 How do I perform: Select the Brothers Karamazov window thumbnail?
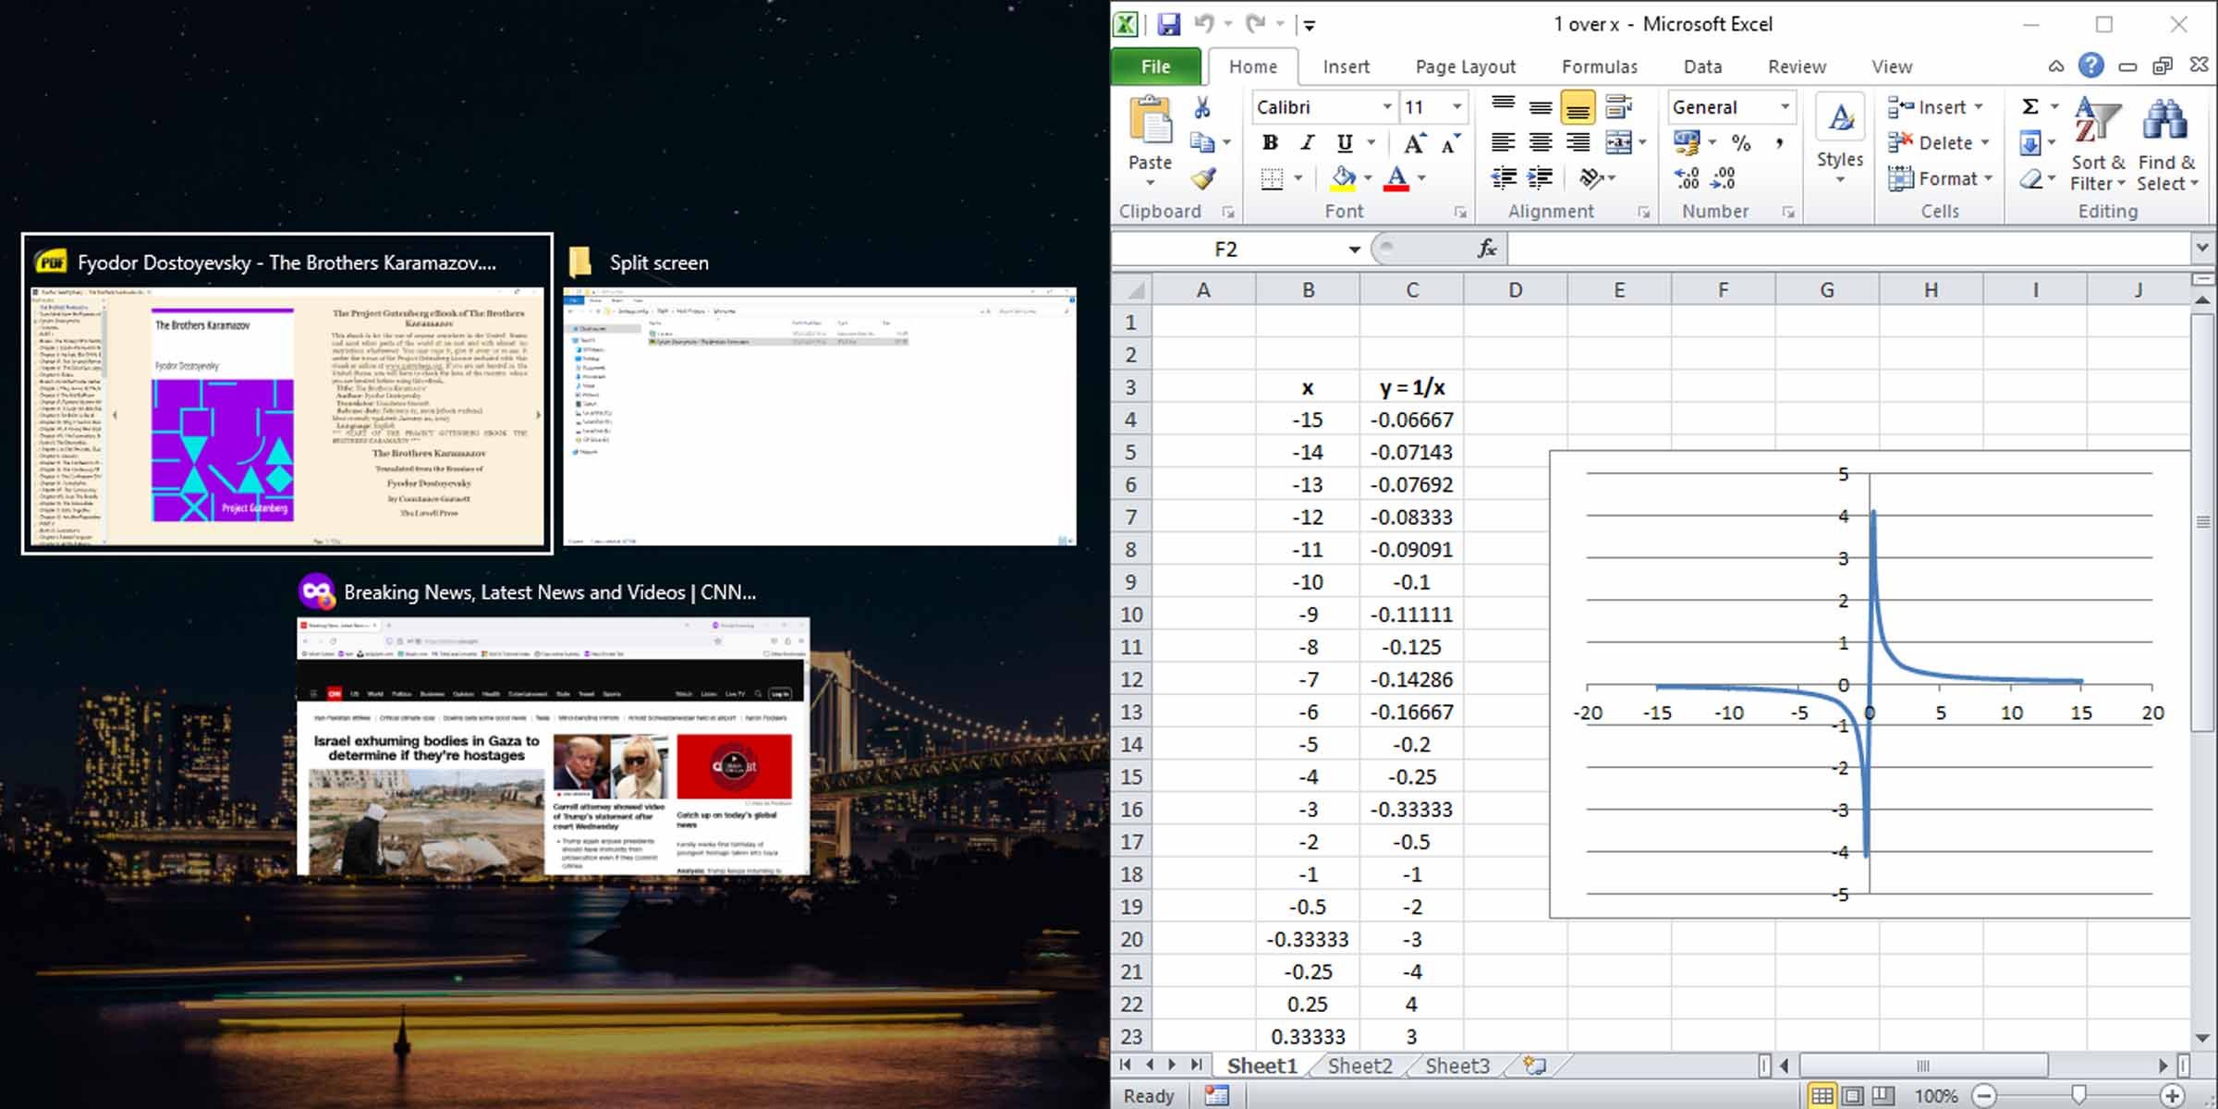click(286, 397)
